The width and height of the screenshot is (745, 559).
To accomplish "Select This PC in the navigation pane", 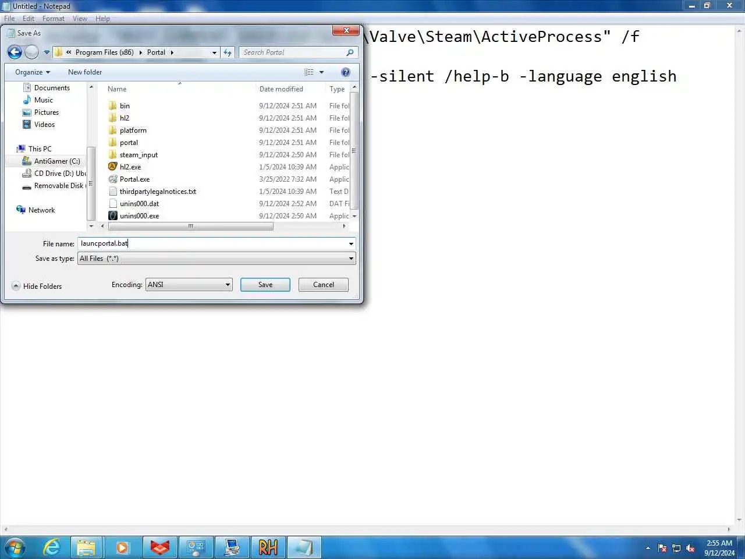I will [40, 149].
